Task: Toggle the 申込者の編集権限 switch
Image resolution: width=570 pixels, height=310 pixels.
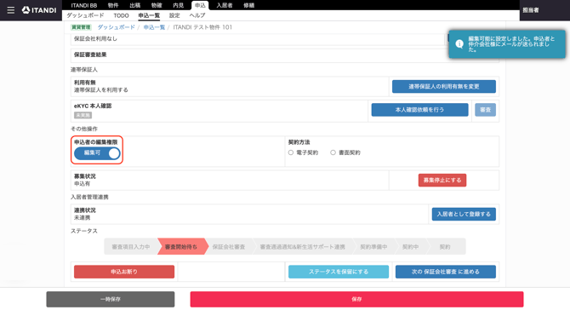Action: [x=97, y=153]
